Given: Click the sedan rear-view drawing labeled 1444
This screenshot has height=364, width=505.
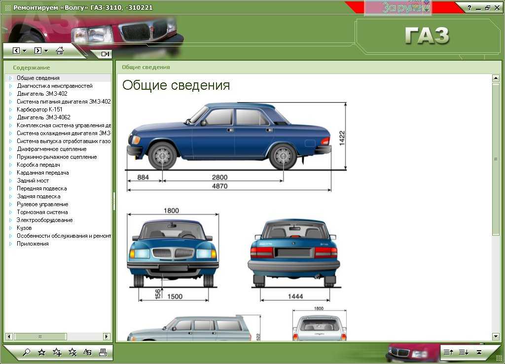Looking at the screenshot, I should (294, 253).
